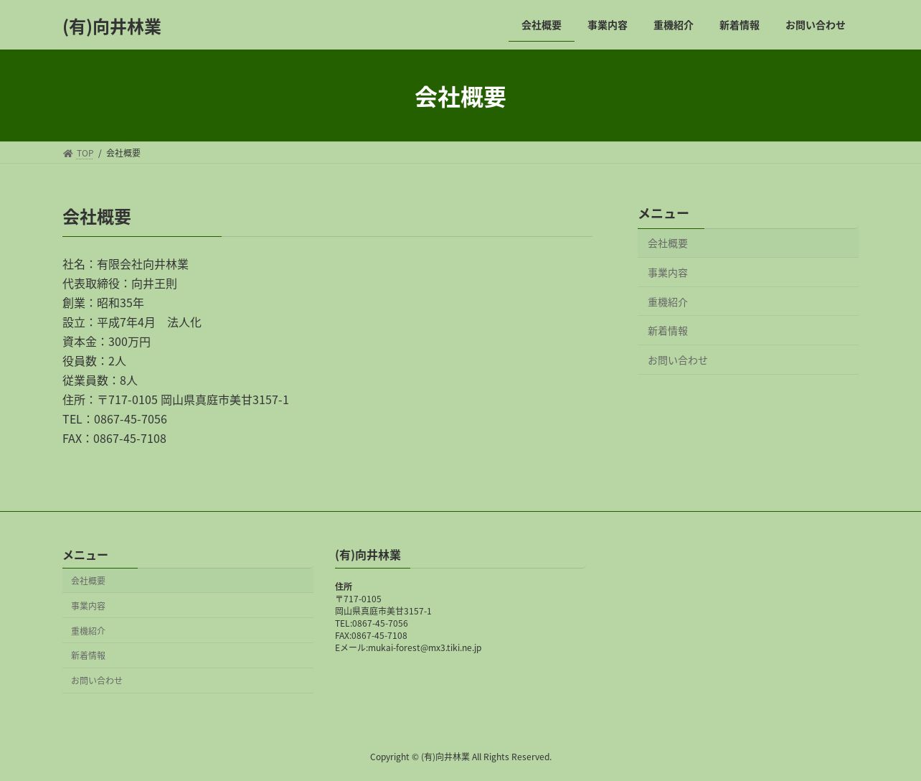Click the large 会社概要 banner title
Viewport: 921px width, 781px height.
pyautogui.click(x=461, y=97)
